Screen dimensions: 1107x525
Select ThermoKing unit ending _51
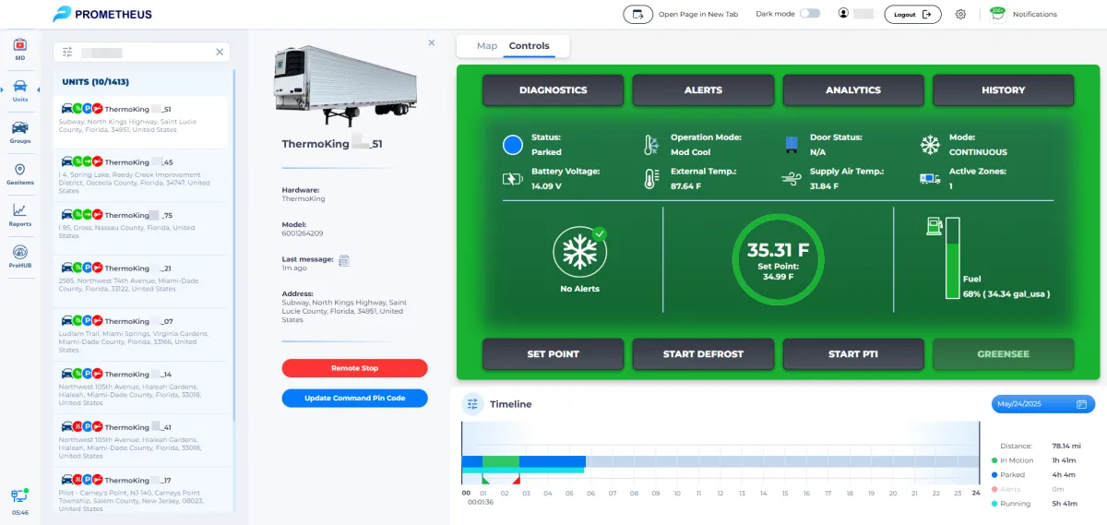pyautogui.click(x=140, y=122)
